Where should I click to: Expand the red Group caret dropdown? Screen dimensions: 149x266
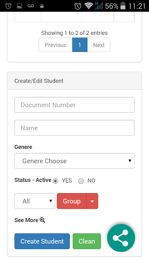tap(92, 201)
